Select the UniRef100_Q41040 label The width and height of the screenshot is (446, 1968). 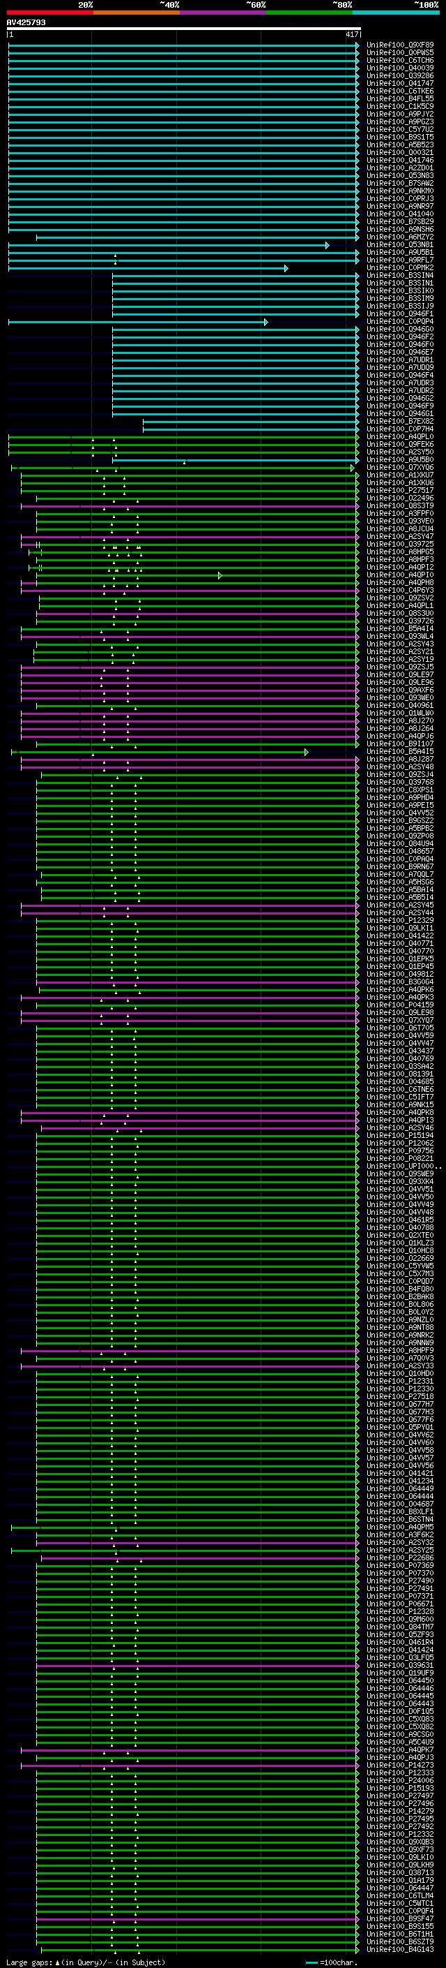[400, 214]
